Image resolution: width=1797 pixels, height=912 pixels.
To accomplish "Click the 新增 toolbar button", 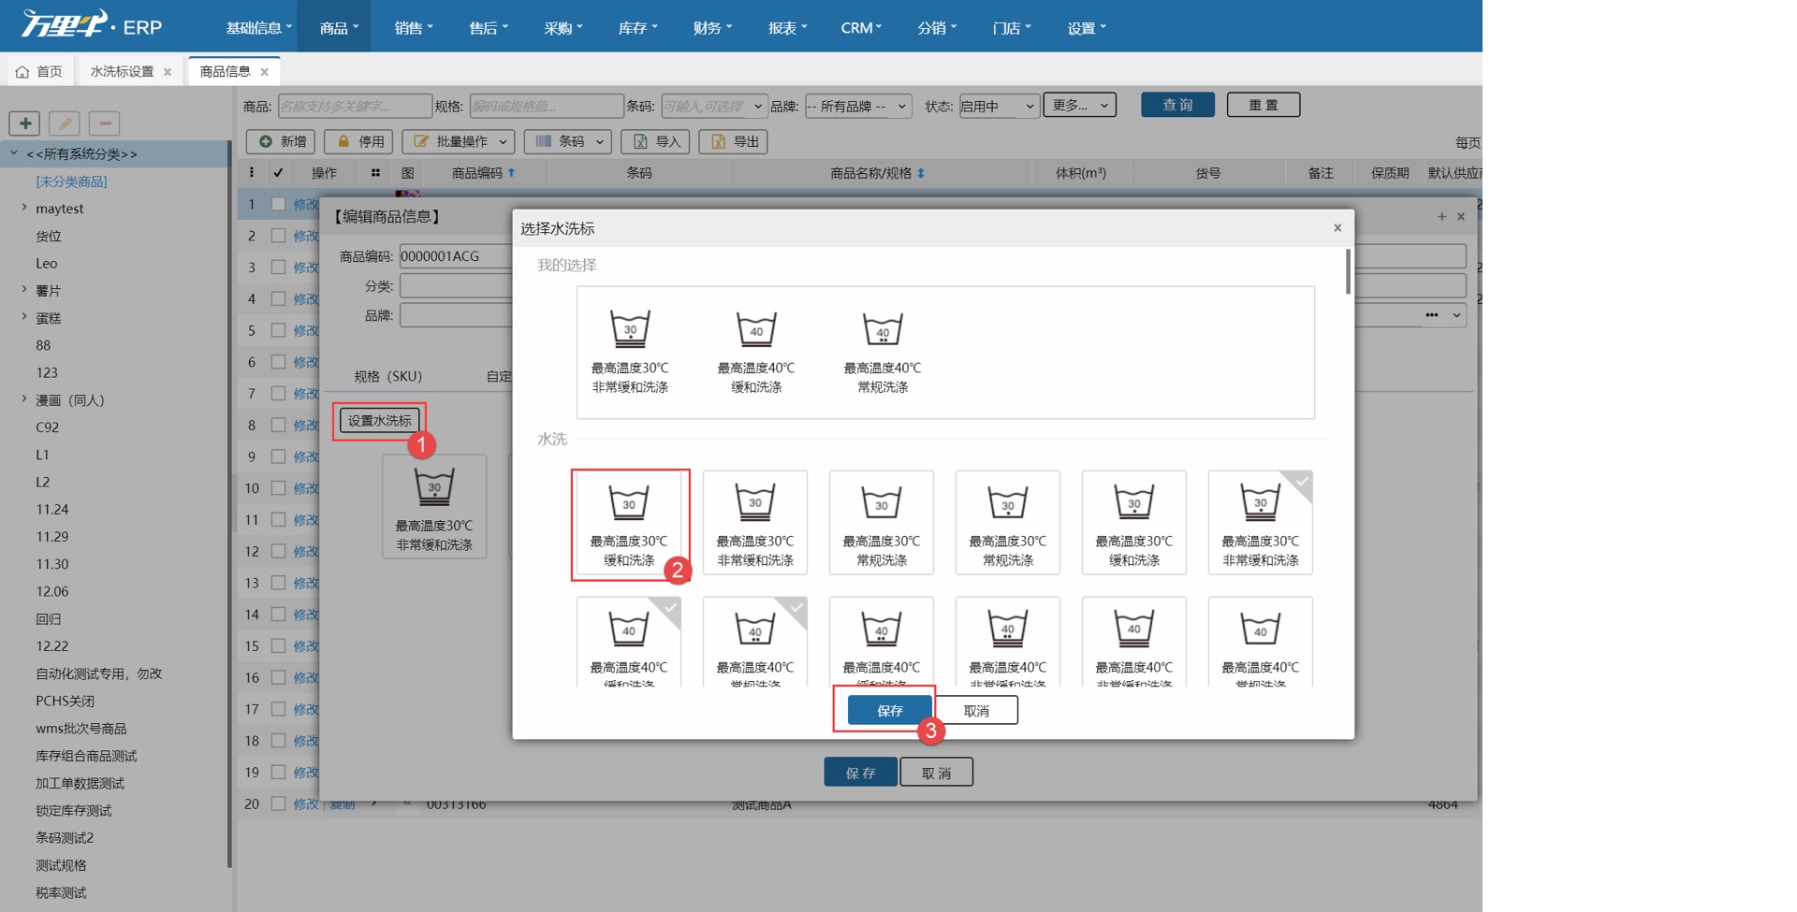I will [281, 141].
